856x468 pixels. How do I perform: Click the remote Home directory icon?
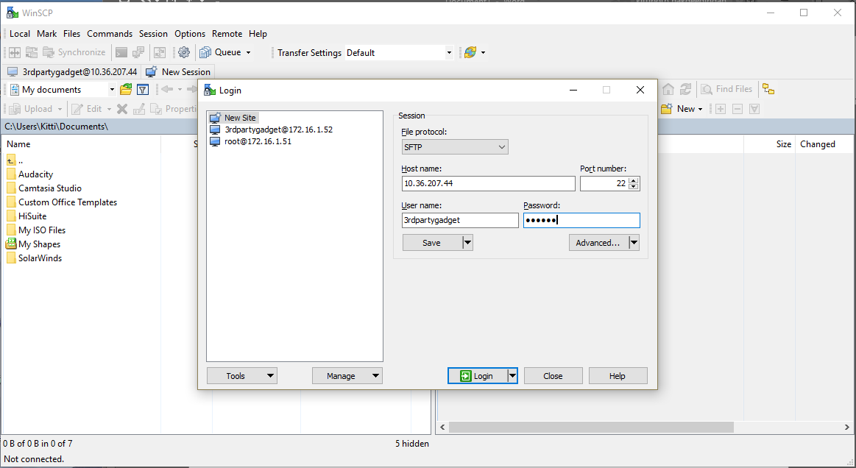coord(668,89)
